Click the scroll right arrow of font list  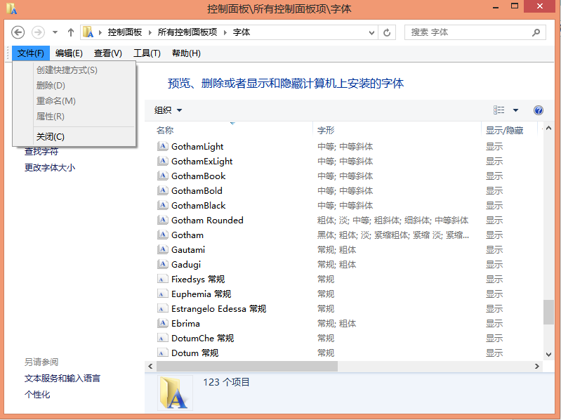[536, 366]
